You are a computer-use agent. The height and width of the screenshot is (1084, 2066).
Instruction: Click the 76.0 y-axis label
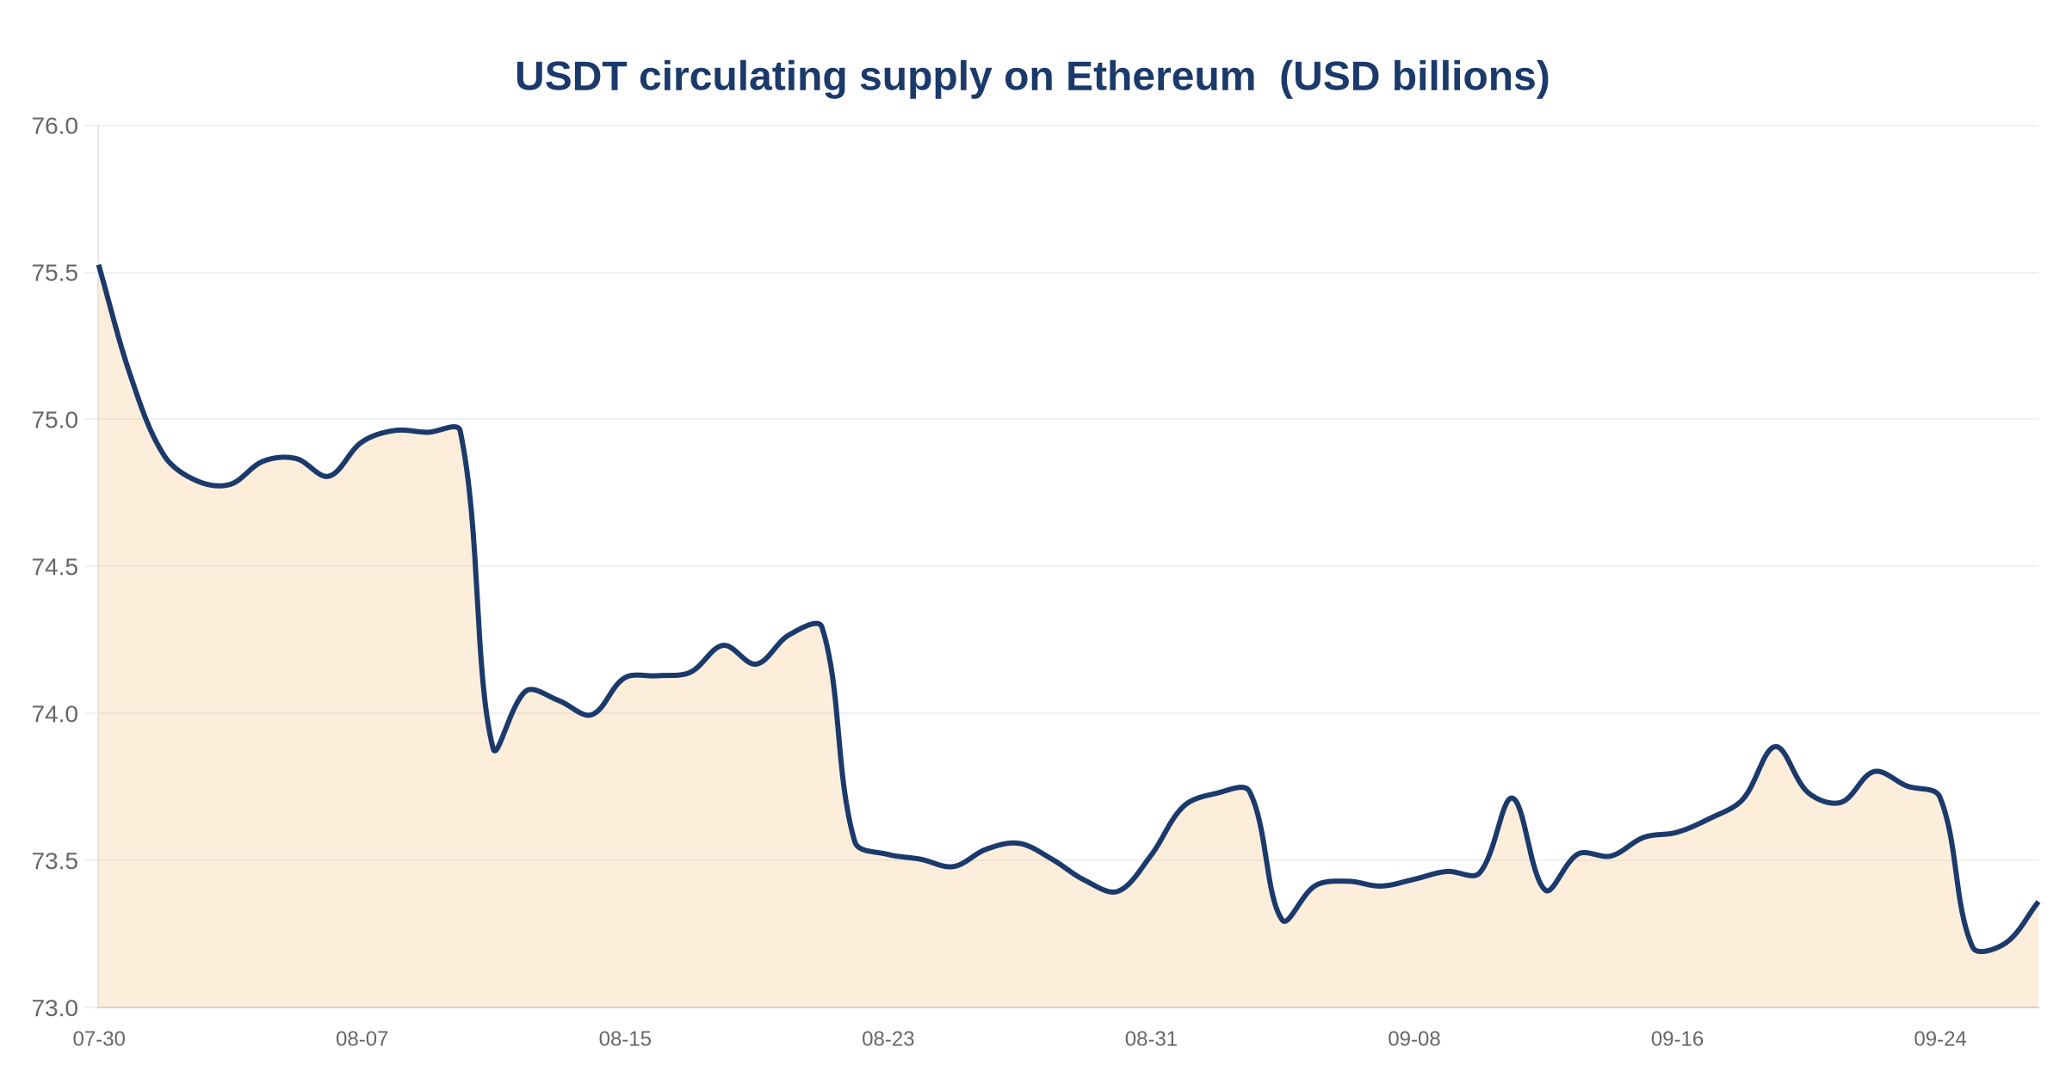pos(55,126)
